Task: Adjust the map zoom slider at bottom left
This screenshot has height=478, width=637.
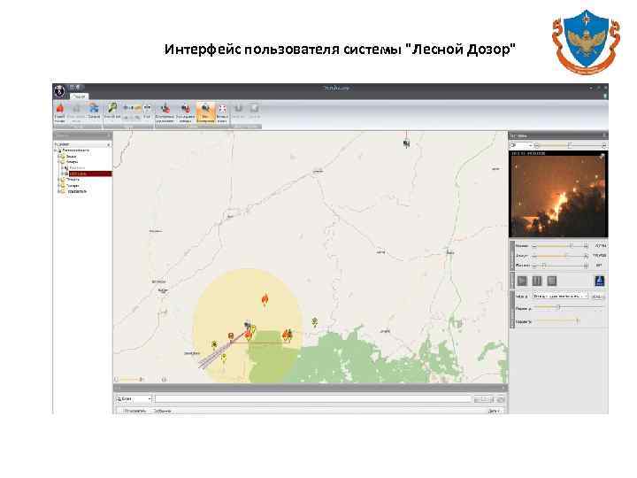Action: 129,379
